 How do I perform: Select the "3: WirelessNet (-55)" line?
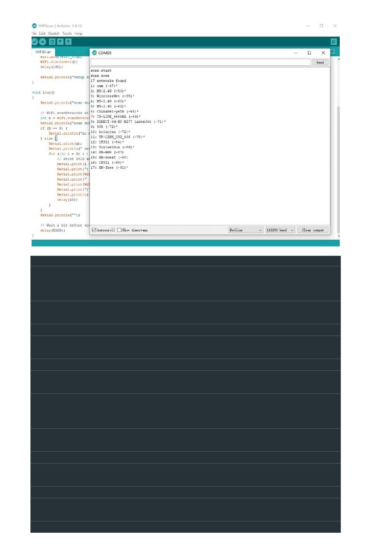112,96
